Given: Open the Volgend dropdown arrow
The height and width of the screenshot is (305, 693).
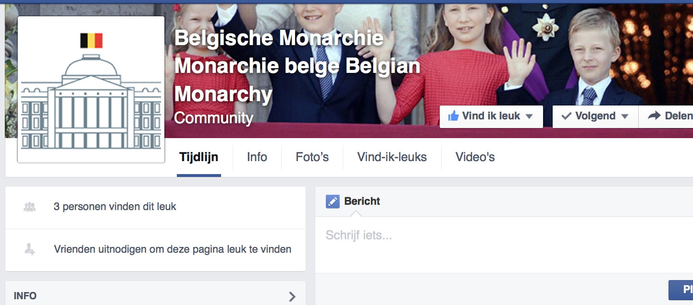Looking at the screenshot, I should pos(625,117).
